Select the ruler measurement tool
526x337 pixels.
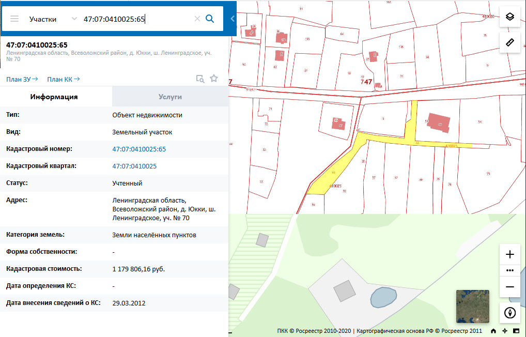509,42
